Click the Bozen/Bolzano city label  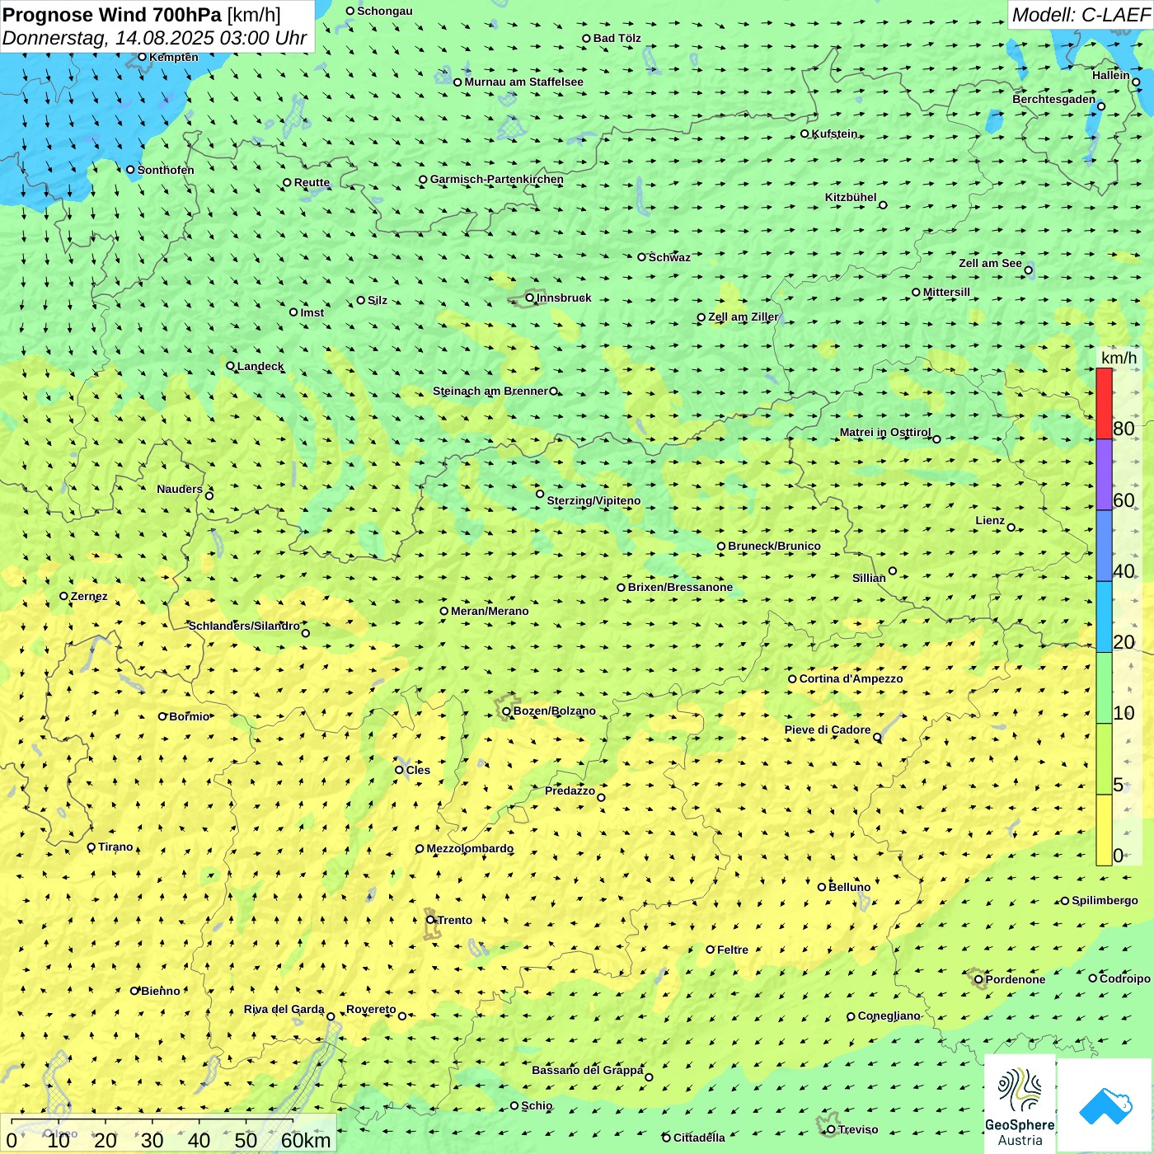tap(554, 711)
